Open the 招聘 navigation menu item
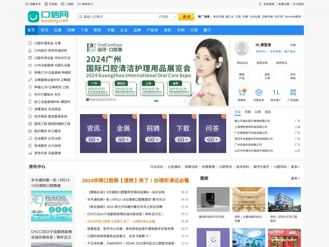The image size is (329, 247). tap(71, 30)
